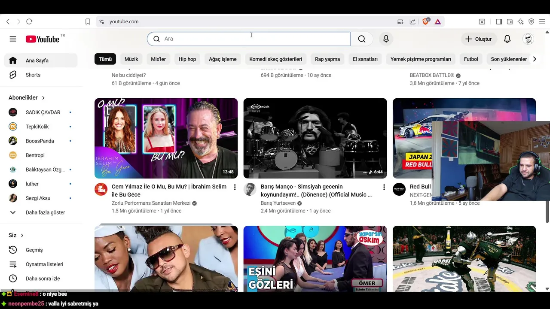This screenshot has height=309, width=550.
Task: Open the account avatar menu
Action: click(528, 39)
